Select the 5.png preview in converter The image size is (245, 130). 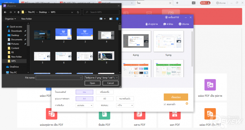tap(169, 41)
